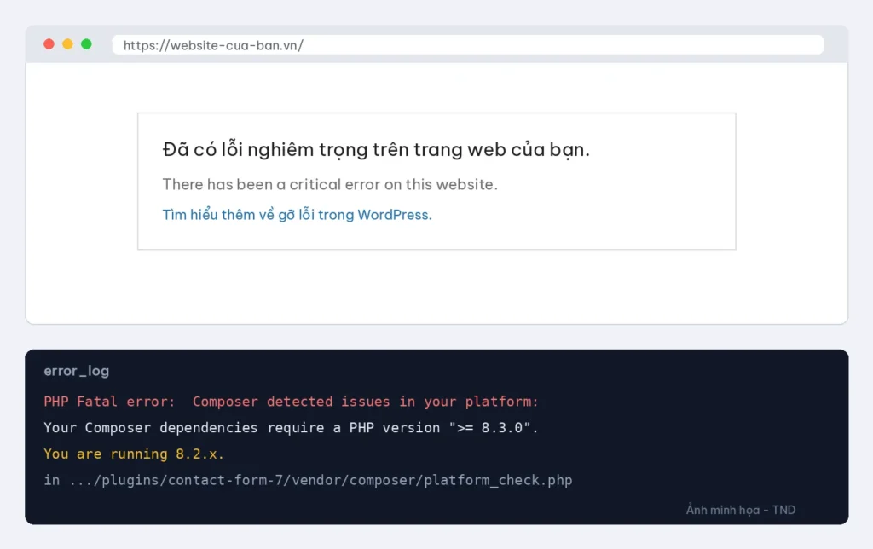
Task: Select the yellow 'You are running 8.2.x.' line
Action: click(x=134, y=454)
